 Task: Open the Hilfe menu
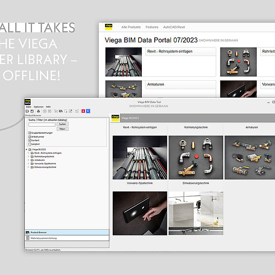click(48, 107)
